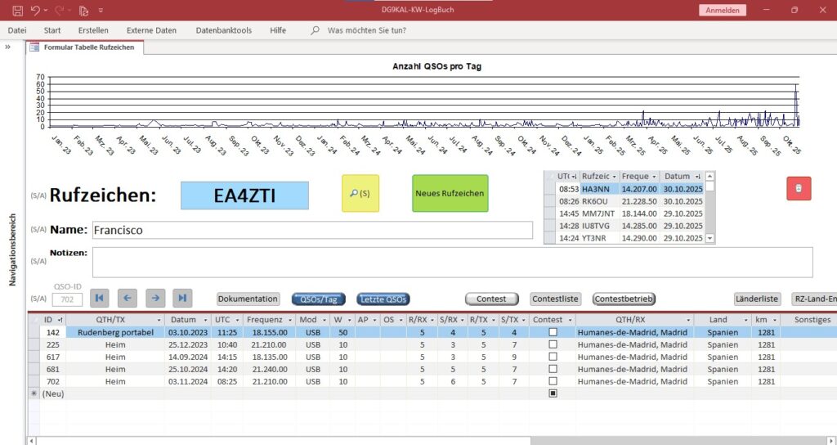This screenshot has width=837, height=445.
Task: Open the Datenbanktools ribbon tab
Action: click(223, 30)
